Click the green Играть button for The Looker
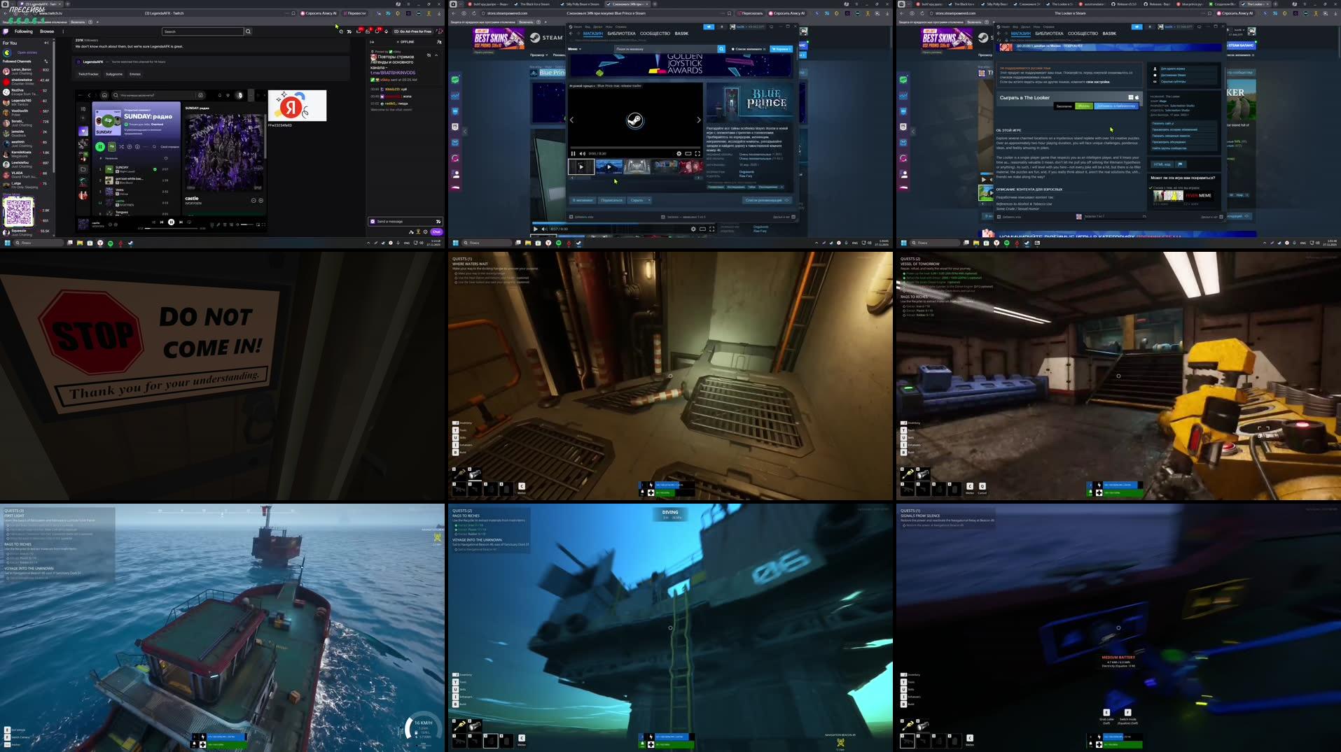Screen dimensions: 1341x752 click(1083, 106)
